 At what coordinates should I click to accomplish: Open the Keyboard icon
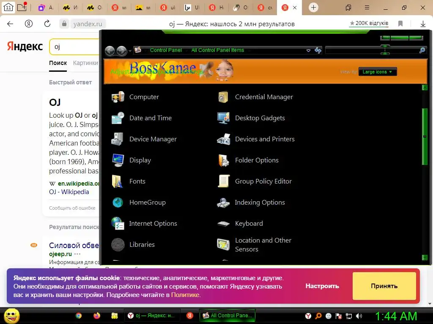pyautogui.click(x=223, y=224)
